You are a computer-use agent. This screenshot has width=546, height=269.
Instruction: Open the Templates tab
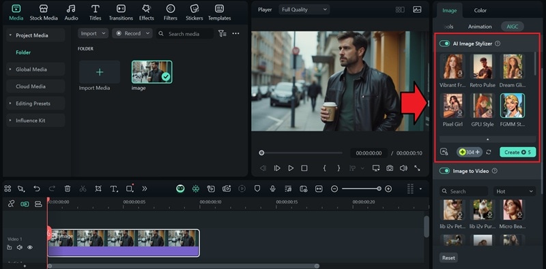point(219,13)
